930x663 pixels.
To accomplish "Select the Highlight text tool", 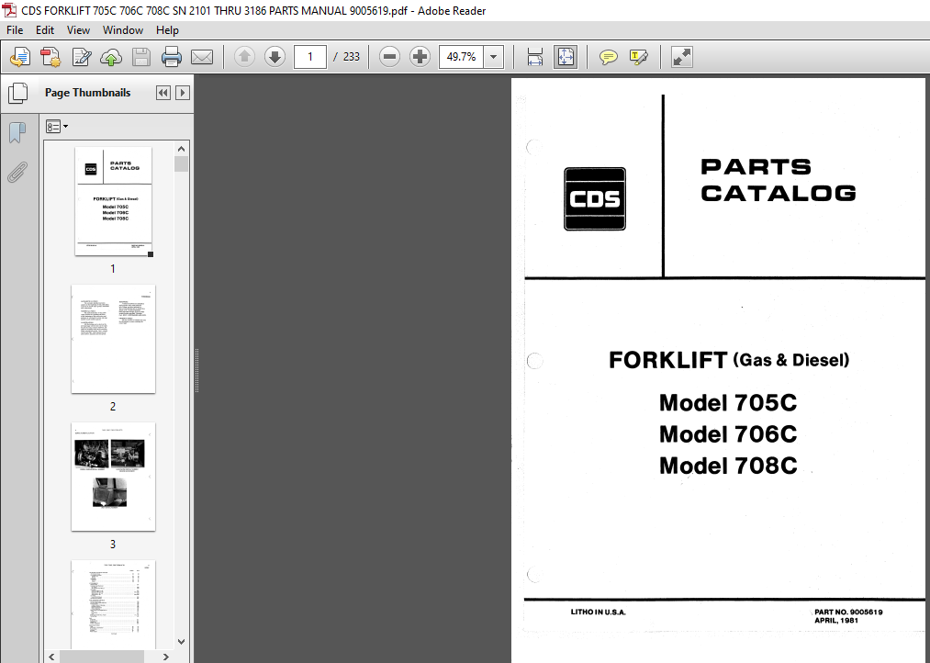I will click(x=639, y=57).
